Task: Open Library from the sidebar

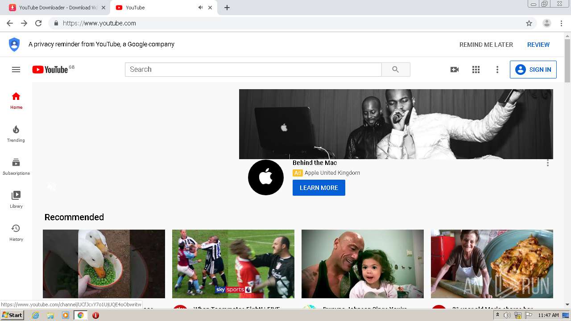Action: coord(16,200)
